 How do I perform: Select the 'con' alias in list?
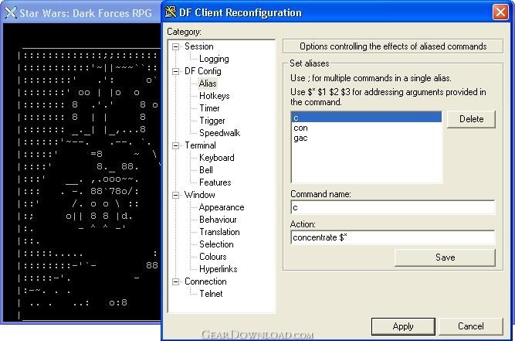[x=366, y=128]
